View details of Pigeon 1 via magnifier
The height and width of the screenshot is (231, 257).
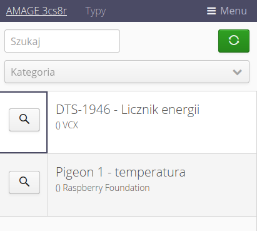pos(24,182)
